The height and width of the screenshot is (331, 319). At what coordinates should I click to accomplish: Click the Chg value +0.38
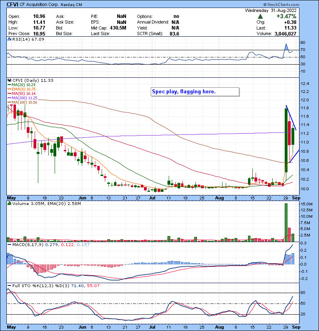pyautogui.click(x=290, y=22)
